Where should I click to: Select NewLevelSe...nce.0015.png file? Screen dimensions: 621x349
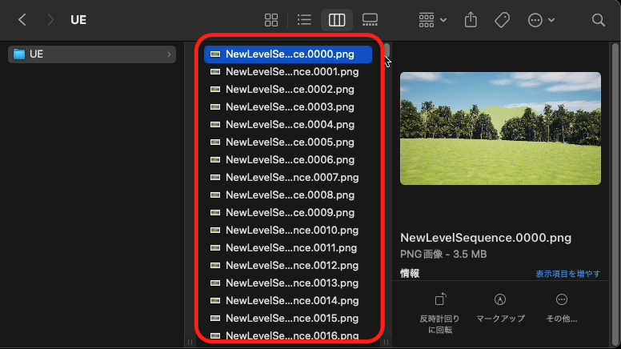pos(288,319)
